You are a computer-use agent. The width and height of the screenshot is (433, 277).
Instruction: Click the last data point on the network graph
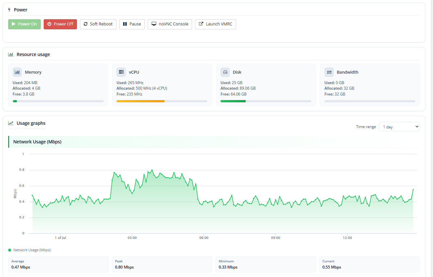tap(413, 190)
